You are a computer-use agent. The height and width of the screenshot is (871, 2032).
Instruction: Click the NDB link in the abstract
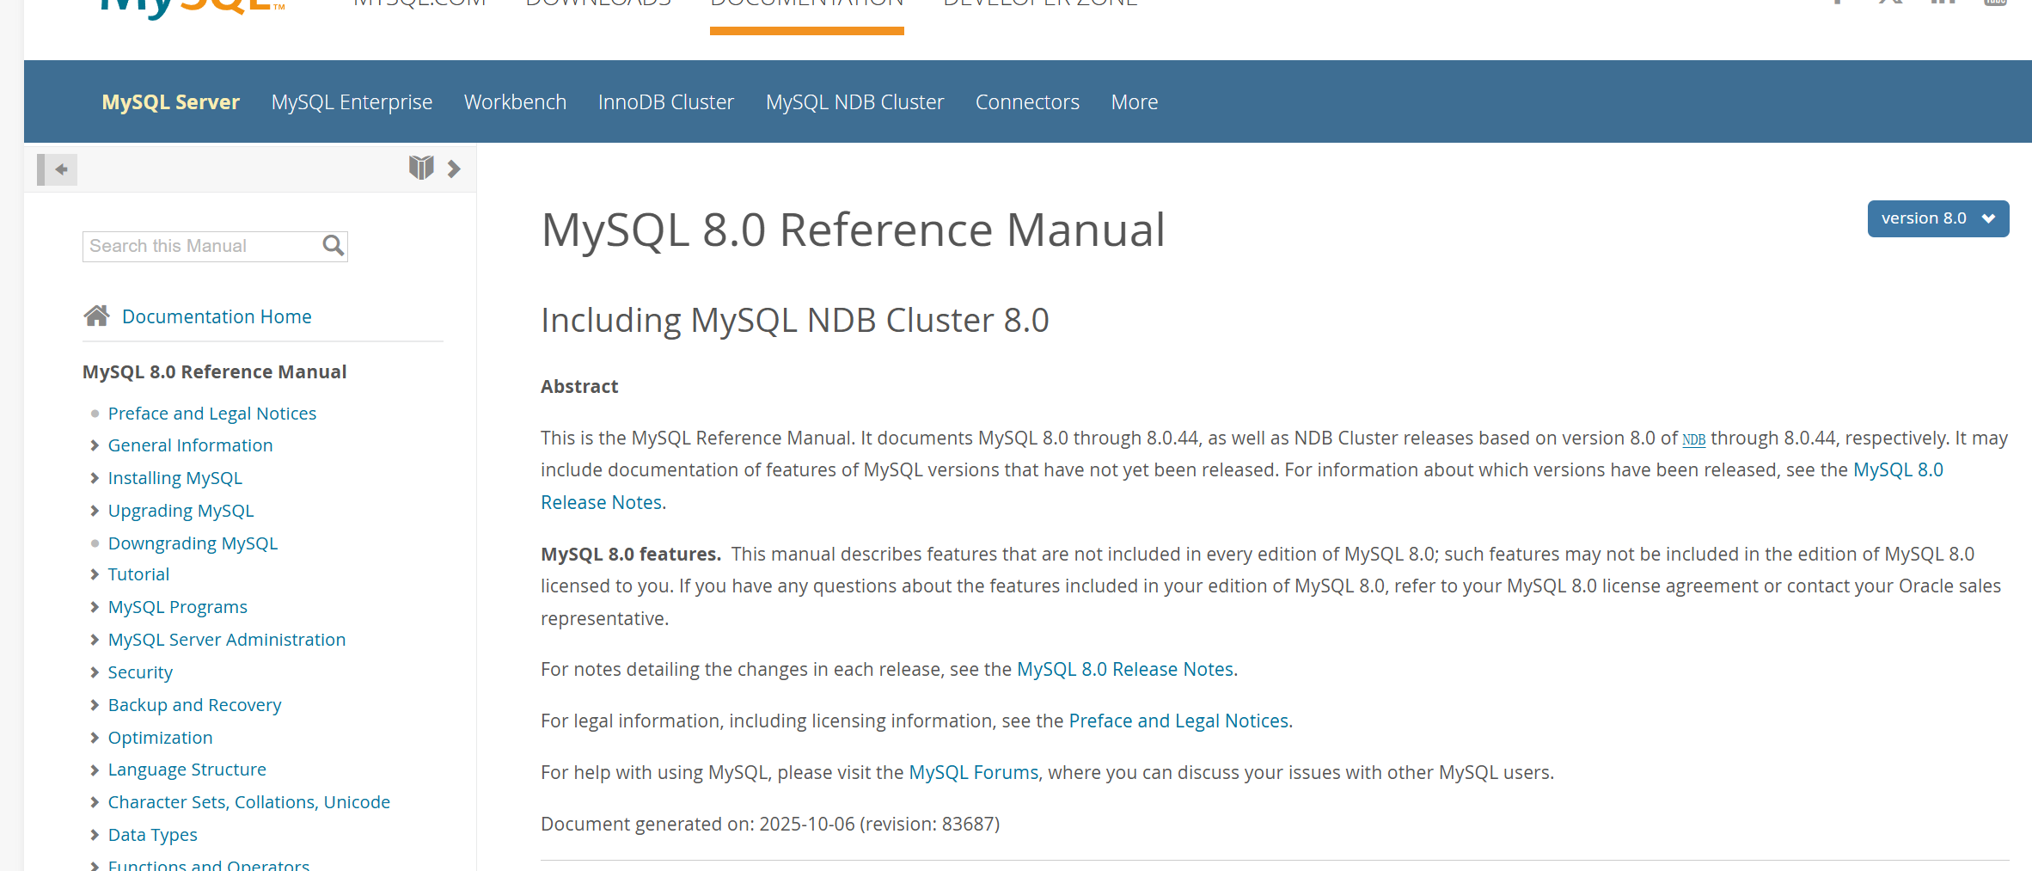[1693, 439]
